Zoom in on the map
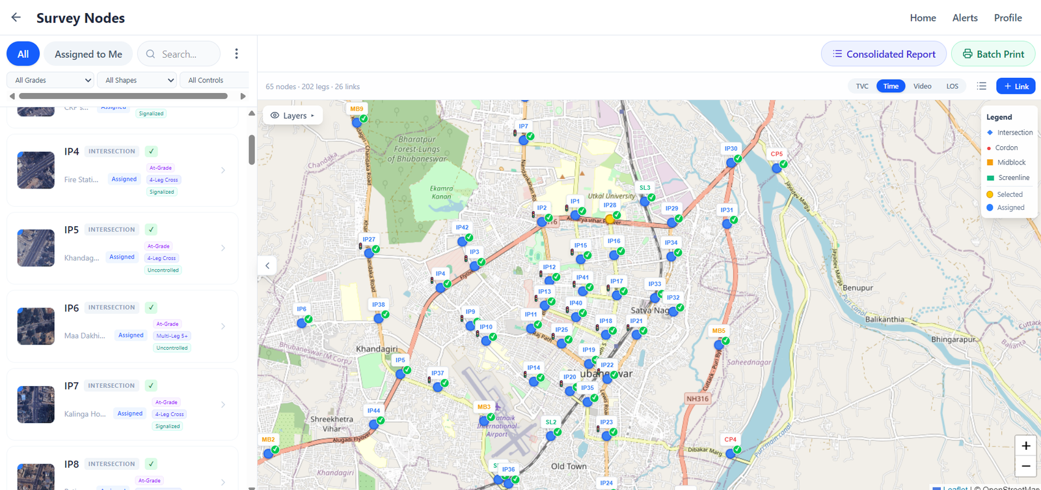Image resolution: width=1041 pixels, height=490 pixels. click(x=1025, y=446)
